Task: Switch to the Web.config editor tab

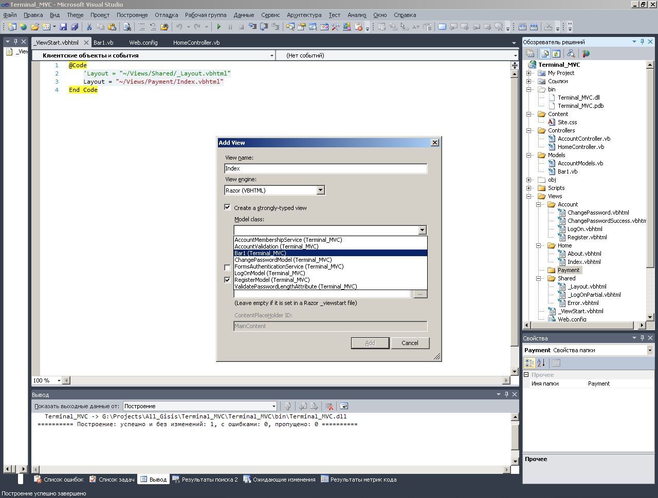Action: 143,43
